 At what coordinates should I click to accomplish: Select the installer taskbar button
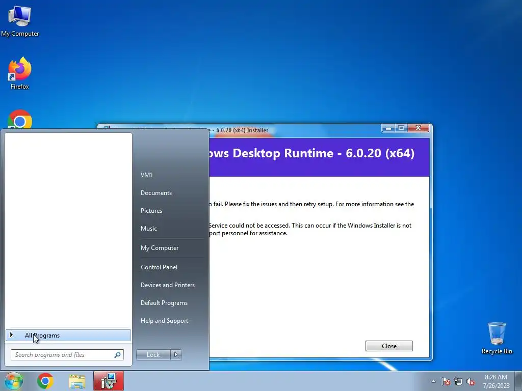tap(109, 381)
